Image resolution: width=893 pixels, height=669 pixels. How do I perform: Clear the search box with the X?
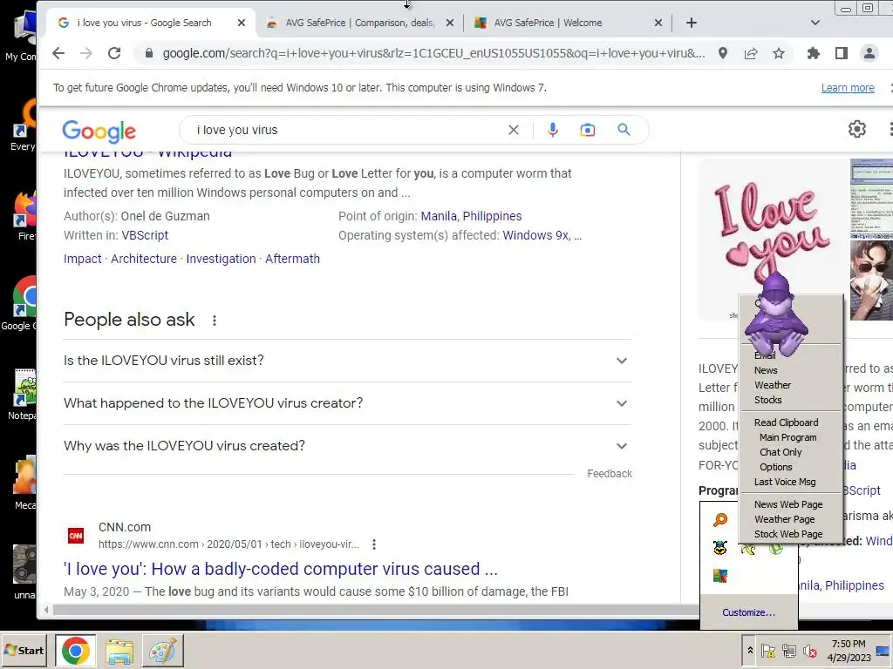point(513,130)
